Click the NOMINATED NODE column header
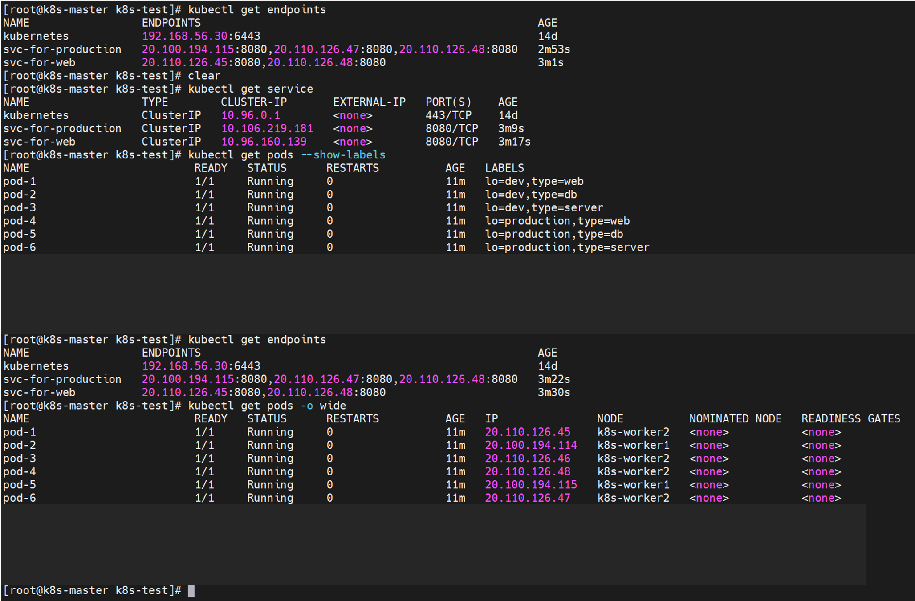Screen dimensions: 915x601 pos(735,419)
